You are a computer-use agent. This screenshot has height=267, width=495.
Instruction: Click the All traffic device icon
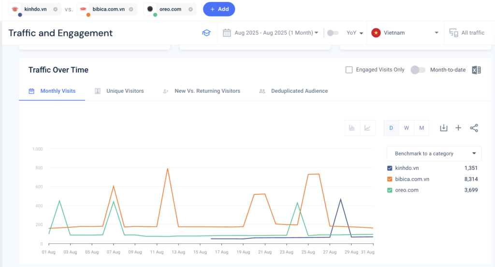(x=453, y=33)
